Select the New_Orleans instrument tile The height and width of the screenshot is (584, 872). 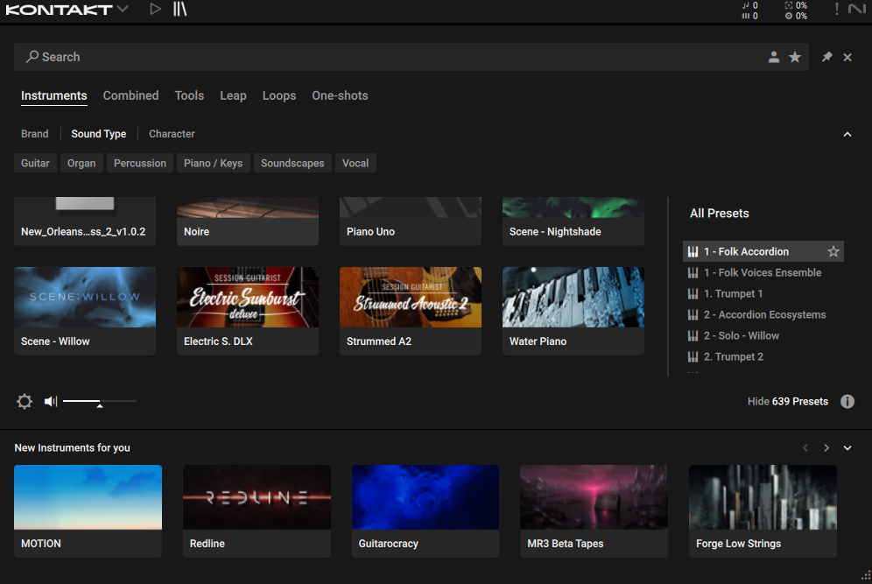[x=85, y=222]
